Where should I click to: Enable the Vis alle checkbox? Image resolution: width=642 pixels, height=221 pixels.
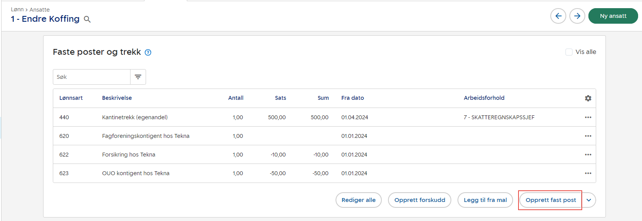[569, 52]
